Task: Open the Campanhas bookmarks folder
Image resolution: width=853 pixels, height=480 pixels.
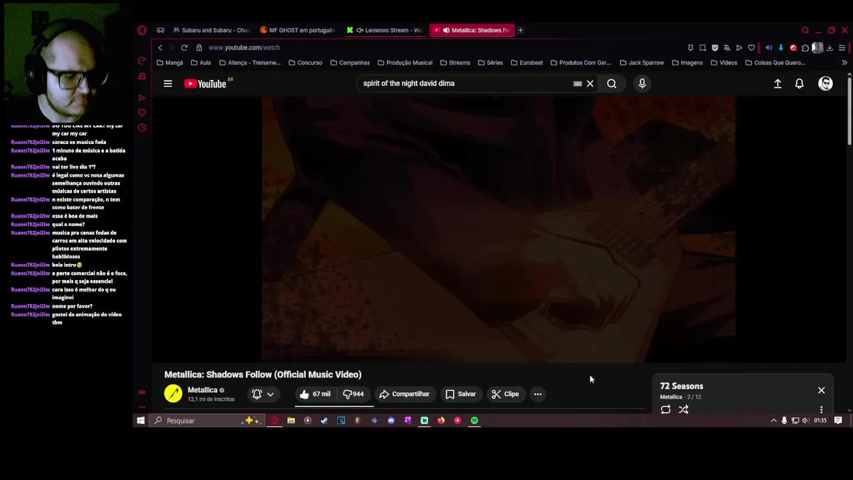Action: click(x=350, y=63)
